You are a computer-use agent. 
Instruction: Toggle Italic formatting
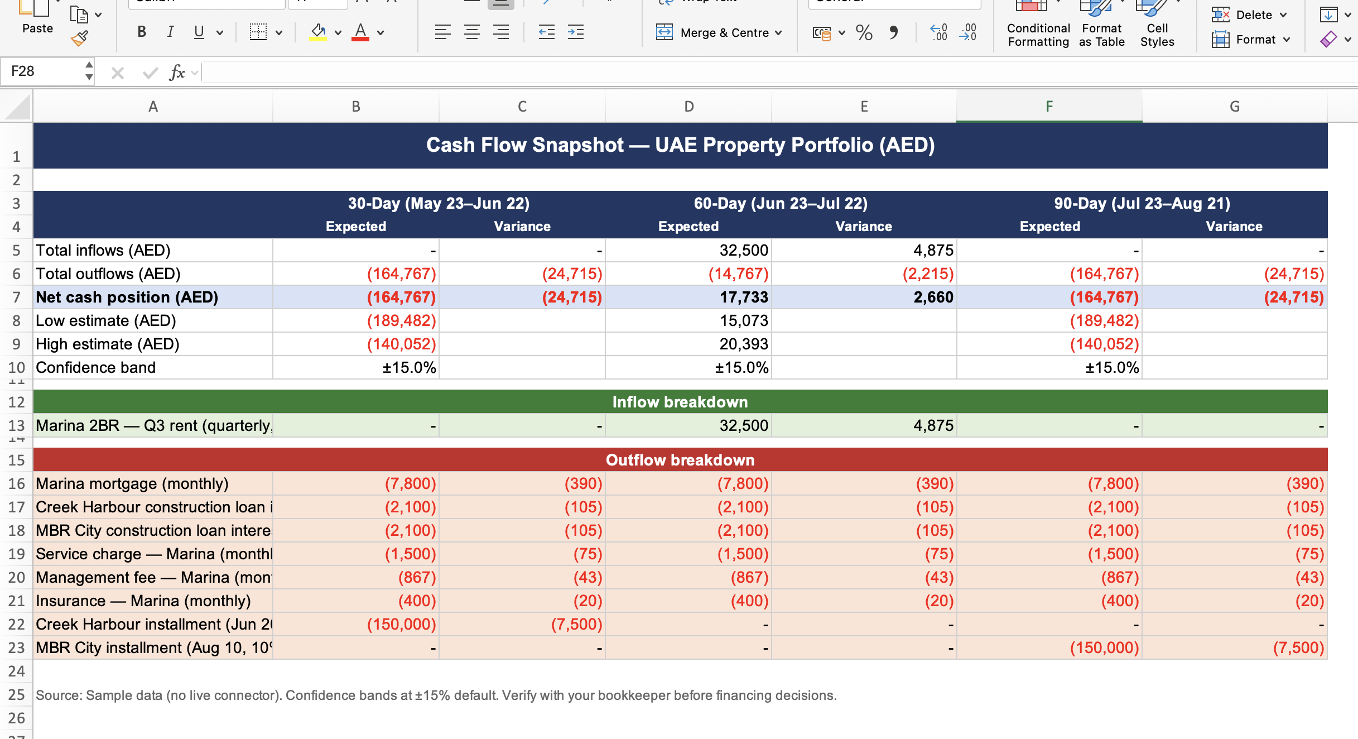pos(170,32)
